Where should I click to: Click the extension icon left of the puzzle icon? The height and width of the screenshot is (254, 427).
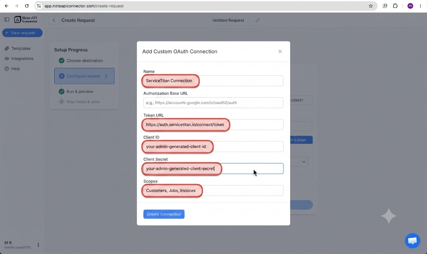coord(385,6)
